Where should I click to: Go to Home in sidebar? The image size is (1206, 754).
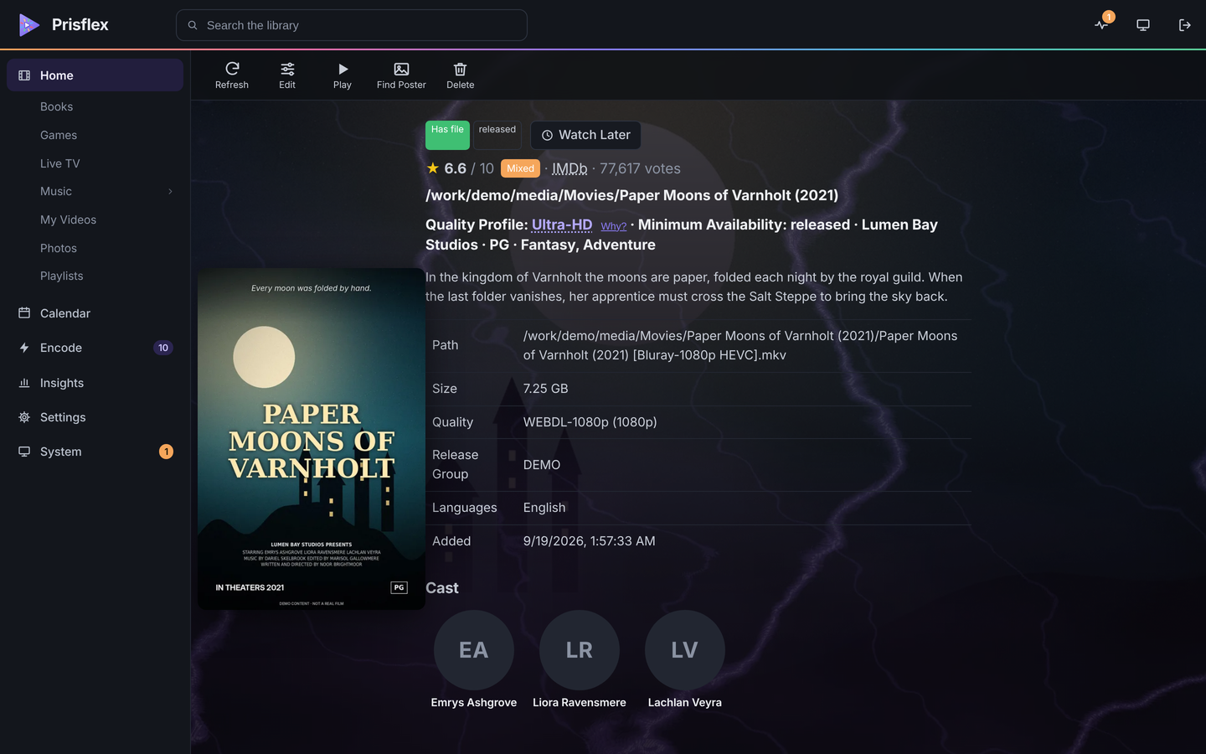[x=95, y=75]
